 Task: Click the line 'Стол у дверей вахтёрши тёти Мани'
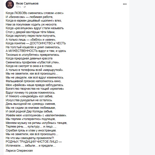[30, 32]
